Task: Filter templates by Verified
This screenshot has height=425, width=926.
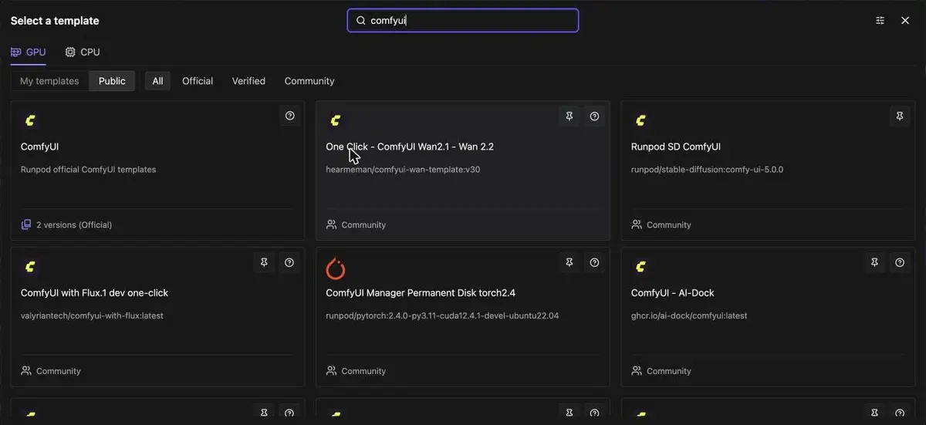Action: point(248,81)
